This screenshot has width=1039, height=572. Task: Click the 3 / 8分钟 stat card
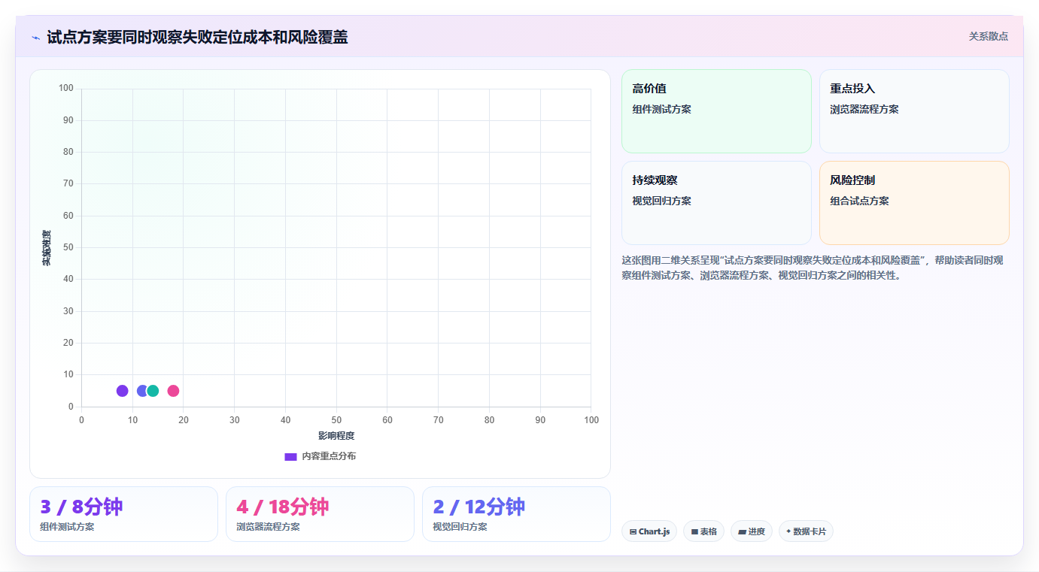[x=123, y=514]
